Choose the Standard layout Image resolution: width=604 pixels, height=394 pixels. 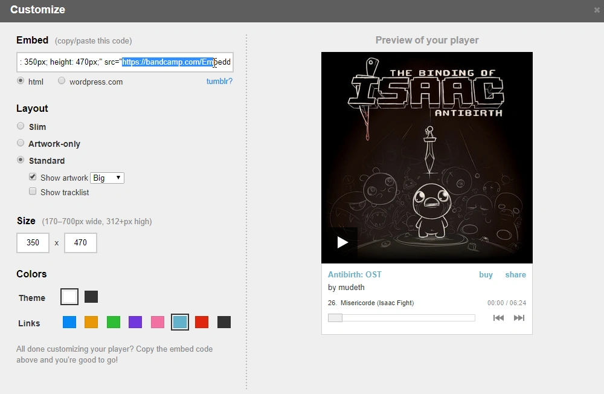(x=21, y=160)
